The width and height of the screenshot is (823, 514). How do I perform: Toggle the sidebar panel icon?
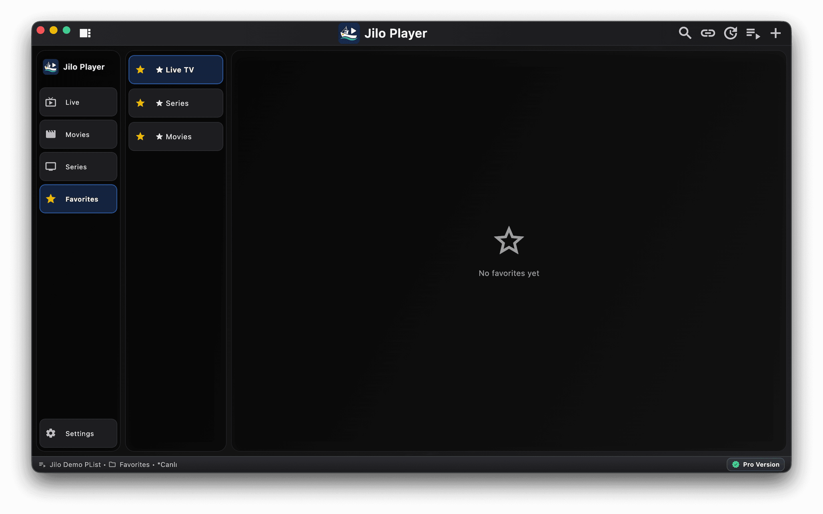point(85,33)
